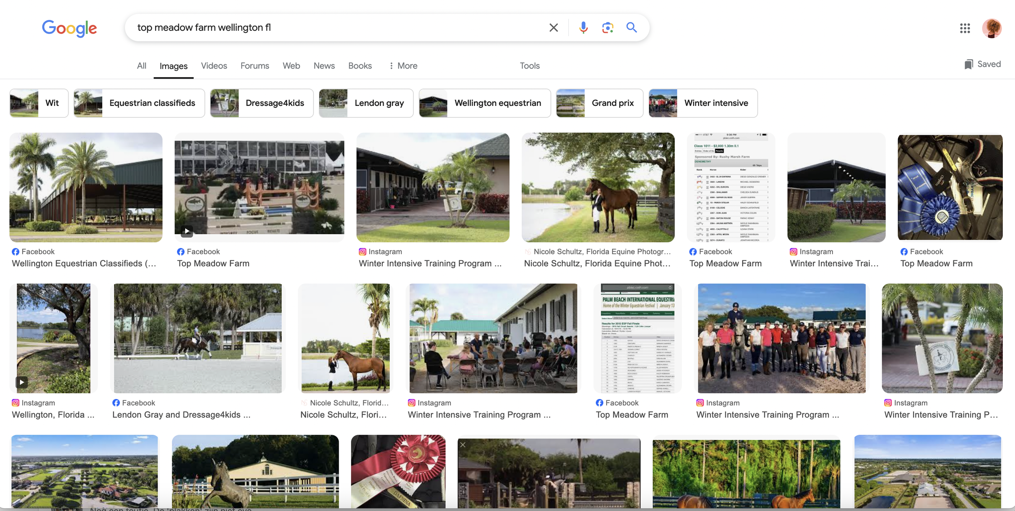
Task: Open the Google account profile avatar
Action: [x=991, y=28]
